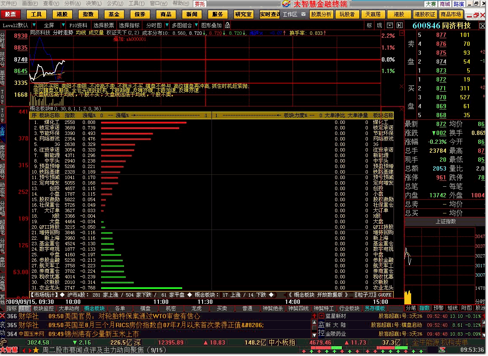Image resolution: width=488 pixels, height=356 pixels.
Task: Close the 600846 同济科技 quote panel
Action: click(x=482, y=26)
